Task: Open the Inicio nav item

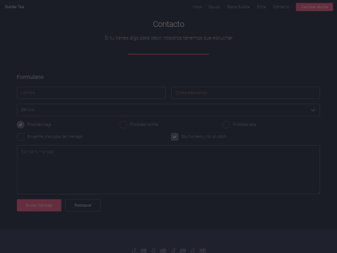Action: point(197,7)
